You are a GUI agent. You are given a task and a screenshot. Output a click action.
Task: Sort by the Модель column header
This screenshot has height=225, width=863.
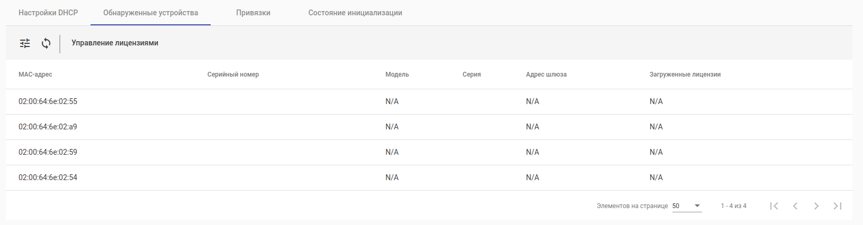[397, 74]
